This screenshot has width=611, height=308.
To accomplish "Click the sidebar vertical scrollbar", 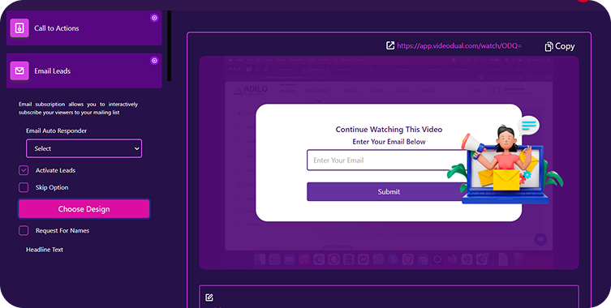I will pos(169,46).
